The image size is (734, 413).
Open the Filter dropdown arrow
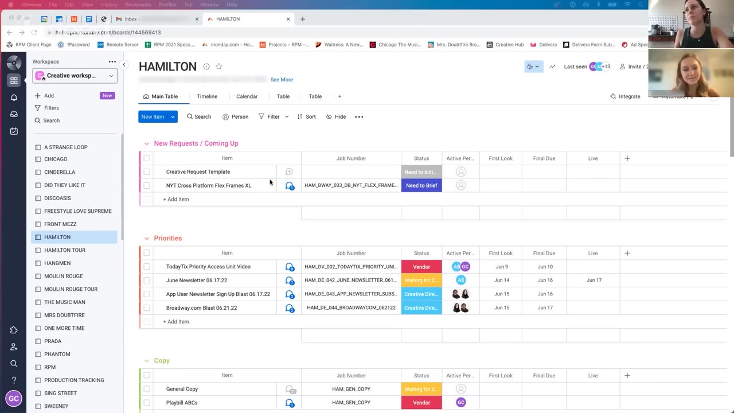tap(287, 116)
